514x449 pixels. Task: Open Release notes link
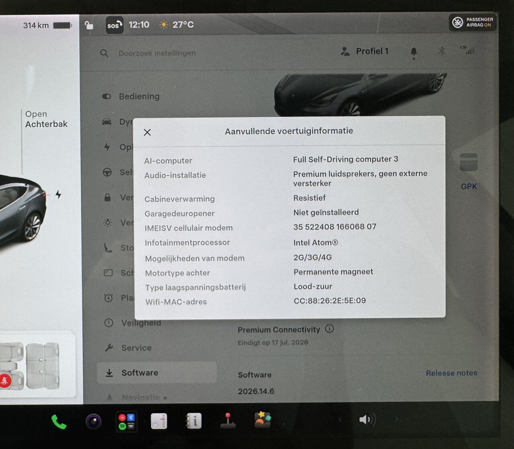pyautogui.click(x=452, y=373)
